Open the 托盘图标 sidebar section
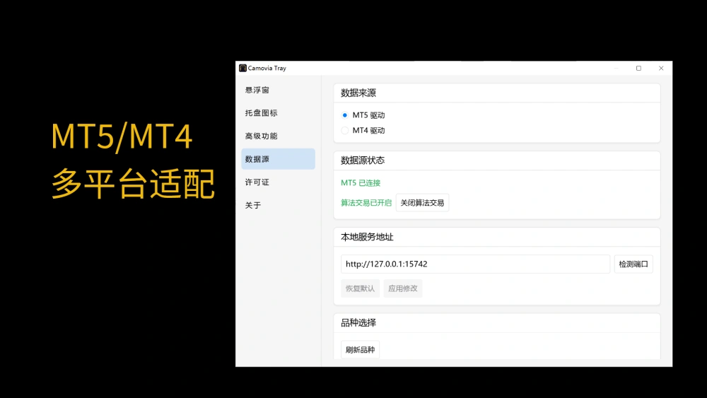Image resolution: width=707 pixels, height=398 pixels. tap(278, 113)
